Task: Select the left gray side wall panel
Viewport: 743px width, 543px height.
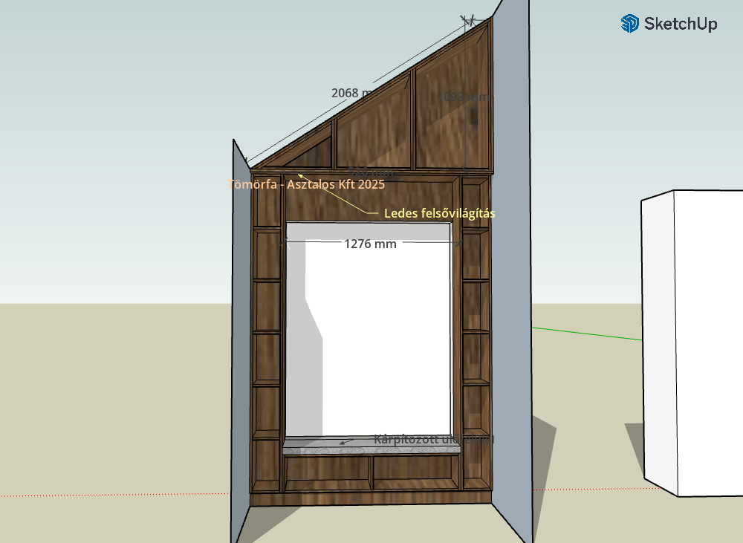Action: point(240,334)
